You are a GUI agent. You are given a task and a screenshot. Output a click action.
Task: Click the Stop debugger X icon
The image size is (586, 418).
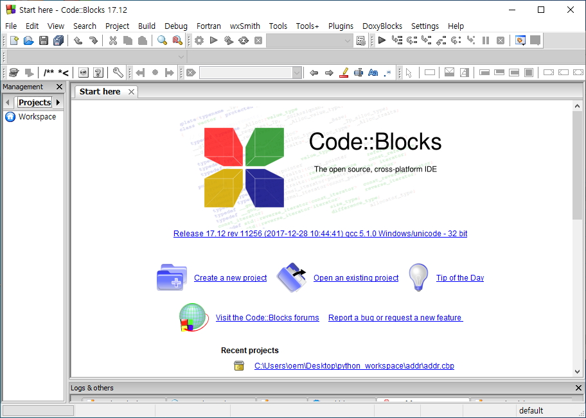501,40
